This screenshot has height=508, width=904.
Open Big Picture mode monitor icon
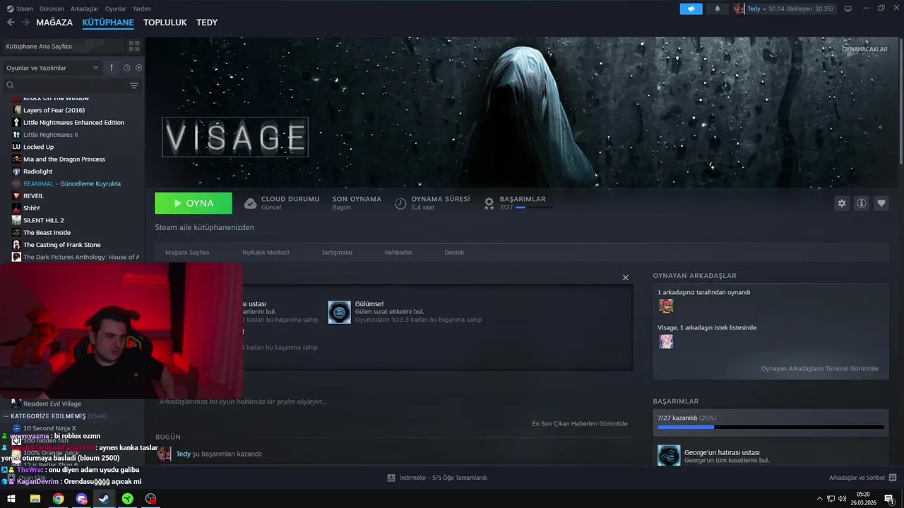848,8
